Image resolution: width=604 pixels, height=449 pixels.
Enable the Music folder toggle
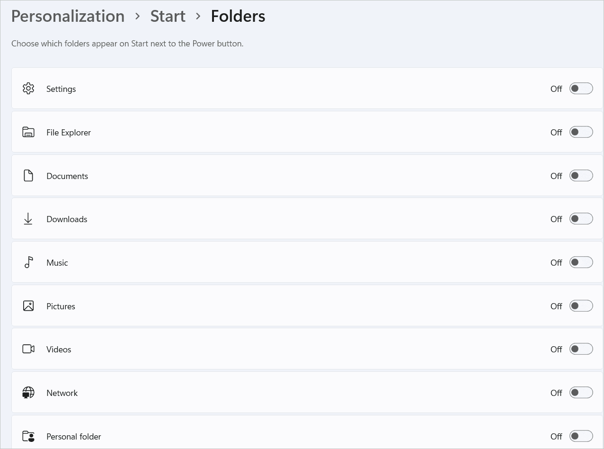coord(581,262)
